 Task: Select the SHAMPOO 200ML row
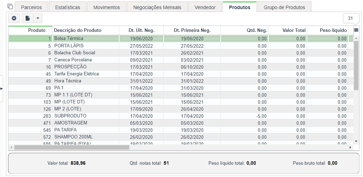click(x=181, y=137)
